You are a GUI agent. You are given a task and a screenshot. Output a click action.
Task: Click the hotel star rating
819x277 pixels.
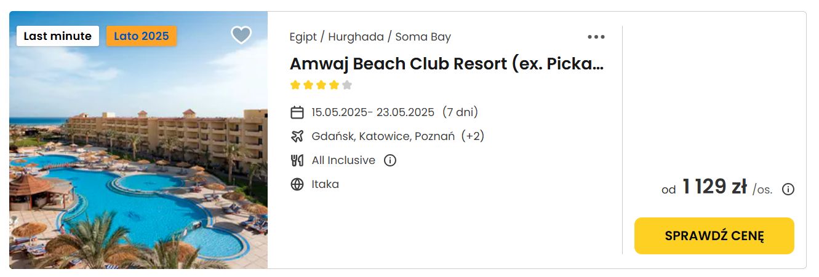(x=321, y=85)
